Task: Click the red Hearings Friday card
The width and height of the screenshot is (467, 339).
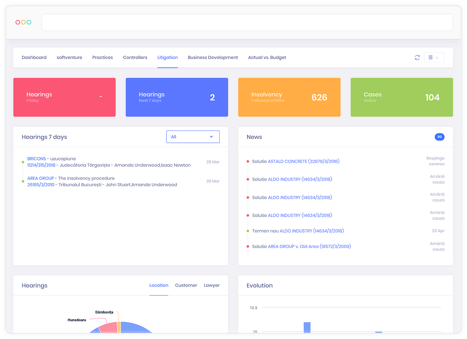Action: (x=64, y=97)
